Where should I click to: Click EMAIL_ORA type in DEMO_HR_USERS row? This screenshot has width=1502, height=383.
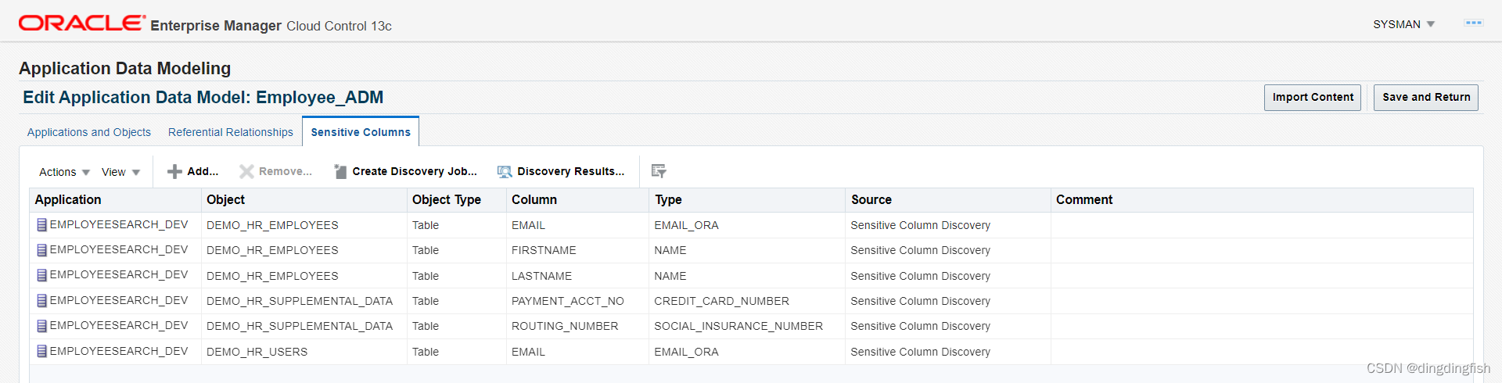coord(686,352)
